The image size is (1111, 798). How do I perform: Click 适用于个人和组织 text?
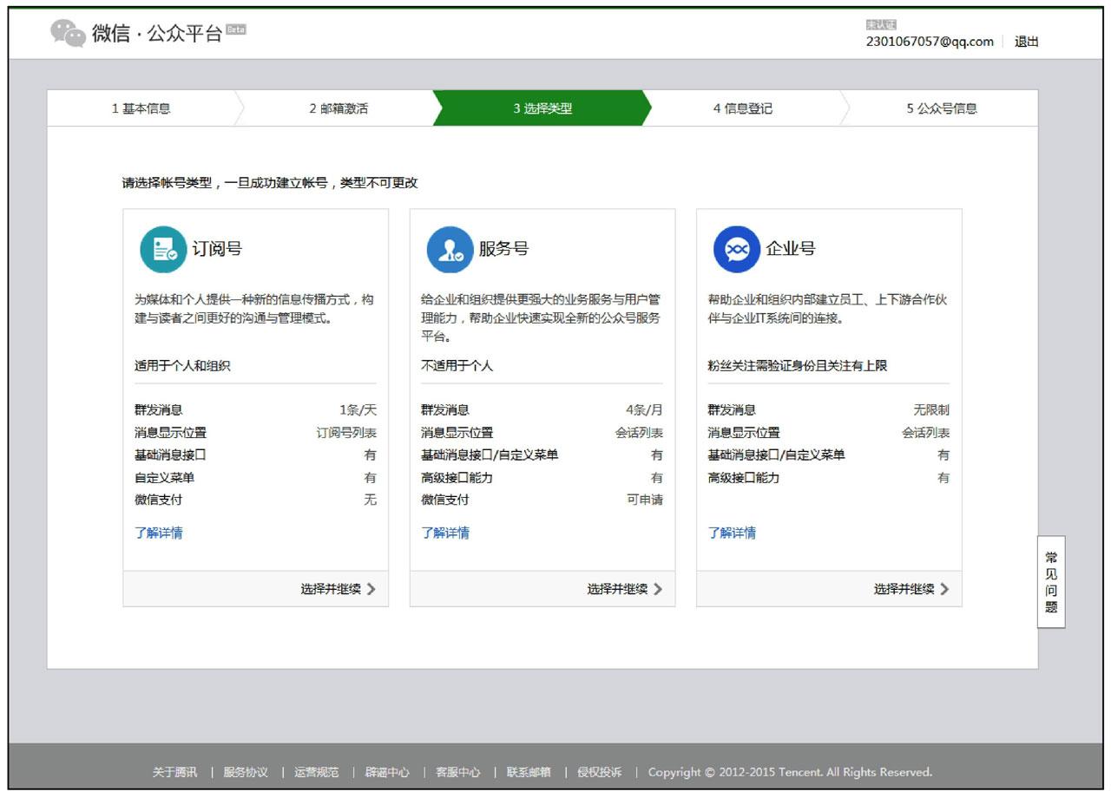[x=182, y=366]
